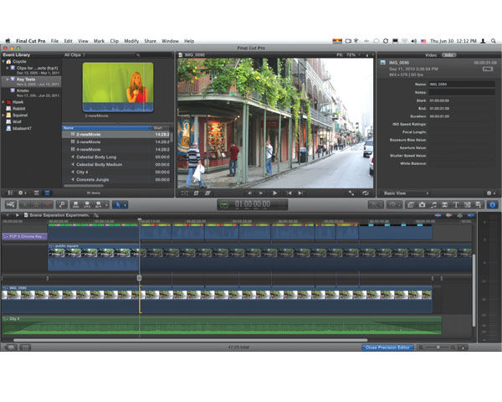Expand the Hawk drive in Event Library

3,102
